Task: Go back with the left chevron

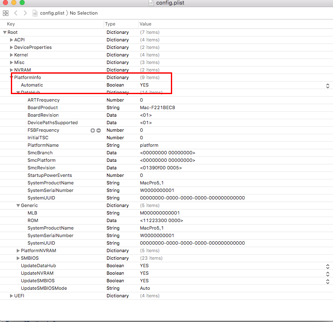Action: pos(16,13)
